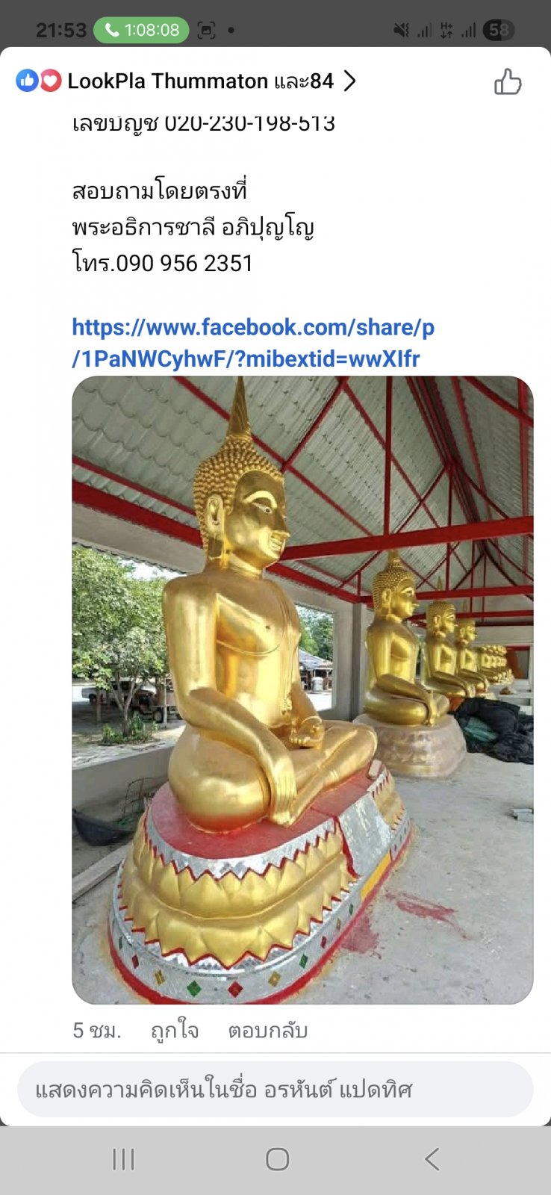Tap the thumbs-up like icon at top right
551x1195 pixels.
click(508, 81)
